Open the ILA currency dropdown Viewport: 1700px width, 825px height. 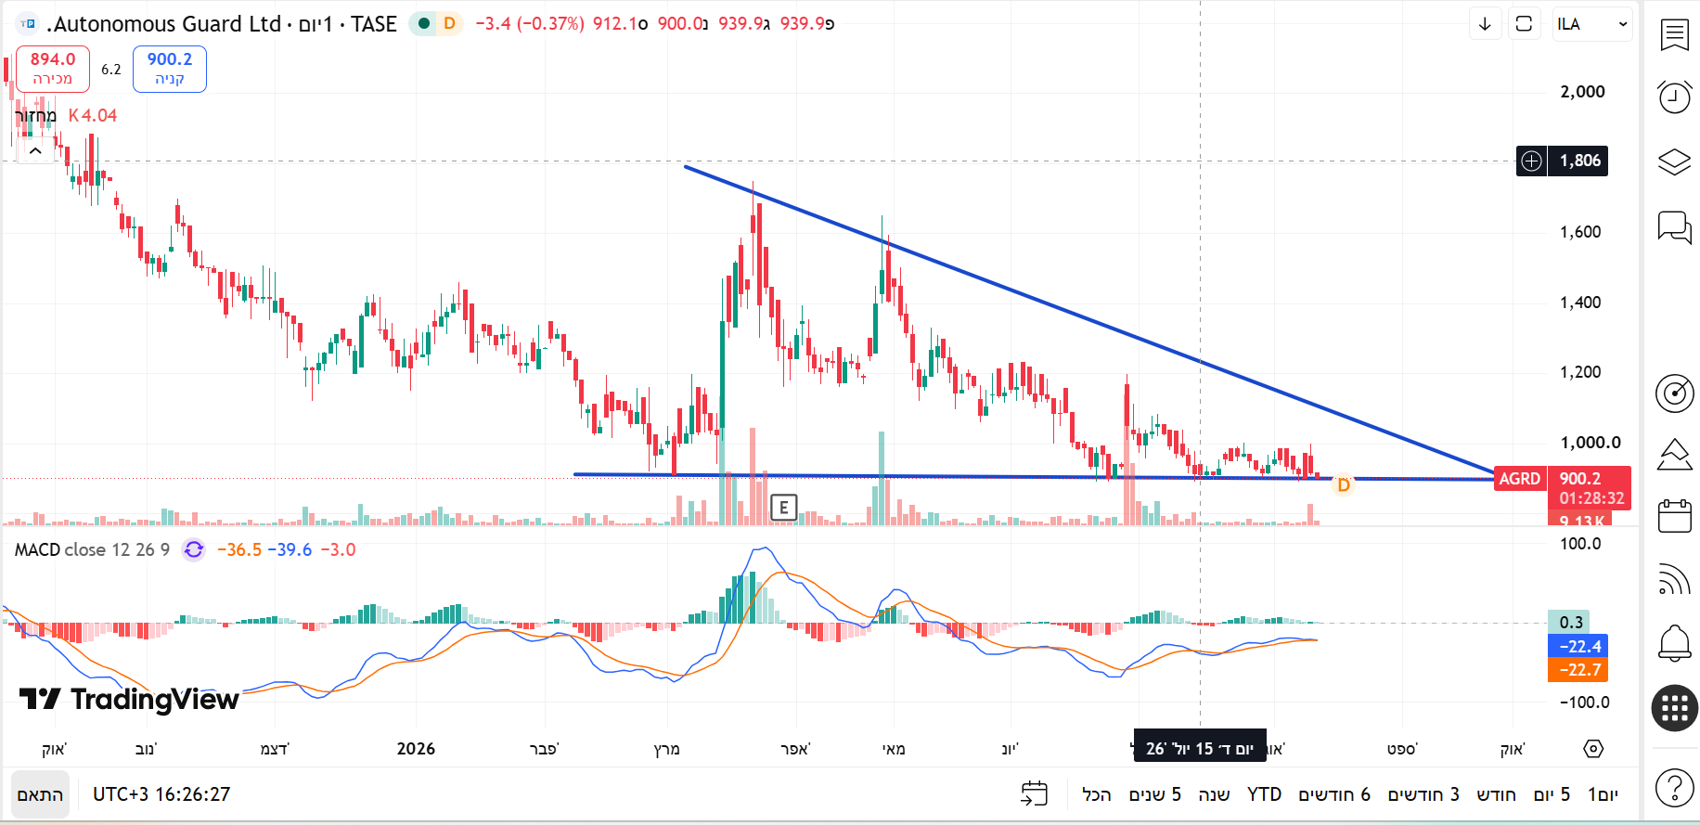1592,24
